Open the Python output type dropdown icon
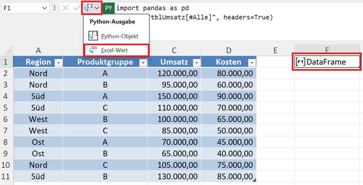This screenshot has width=363, height=185. tap(92, 8)
